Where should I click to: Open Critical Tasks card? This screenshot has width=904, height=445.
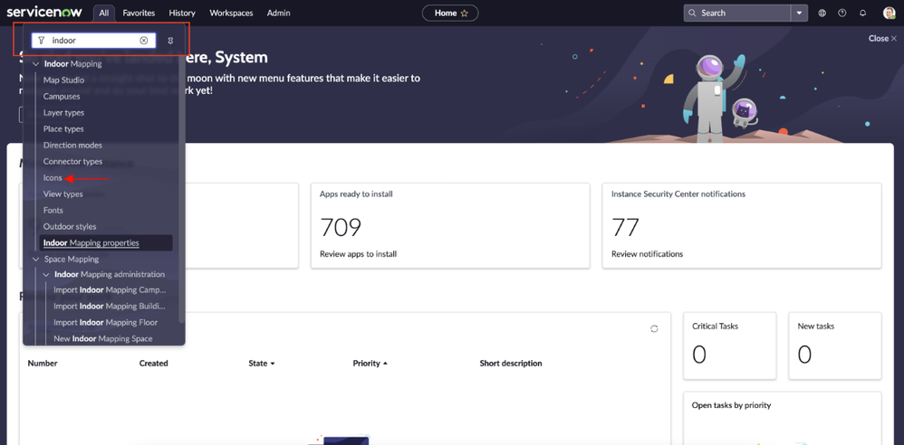click(729, 346)
